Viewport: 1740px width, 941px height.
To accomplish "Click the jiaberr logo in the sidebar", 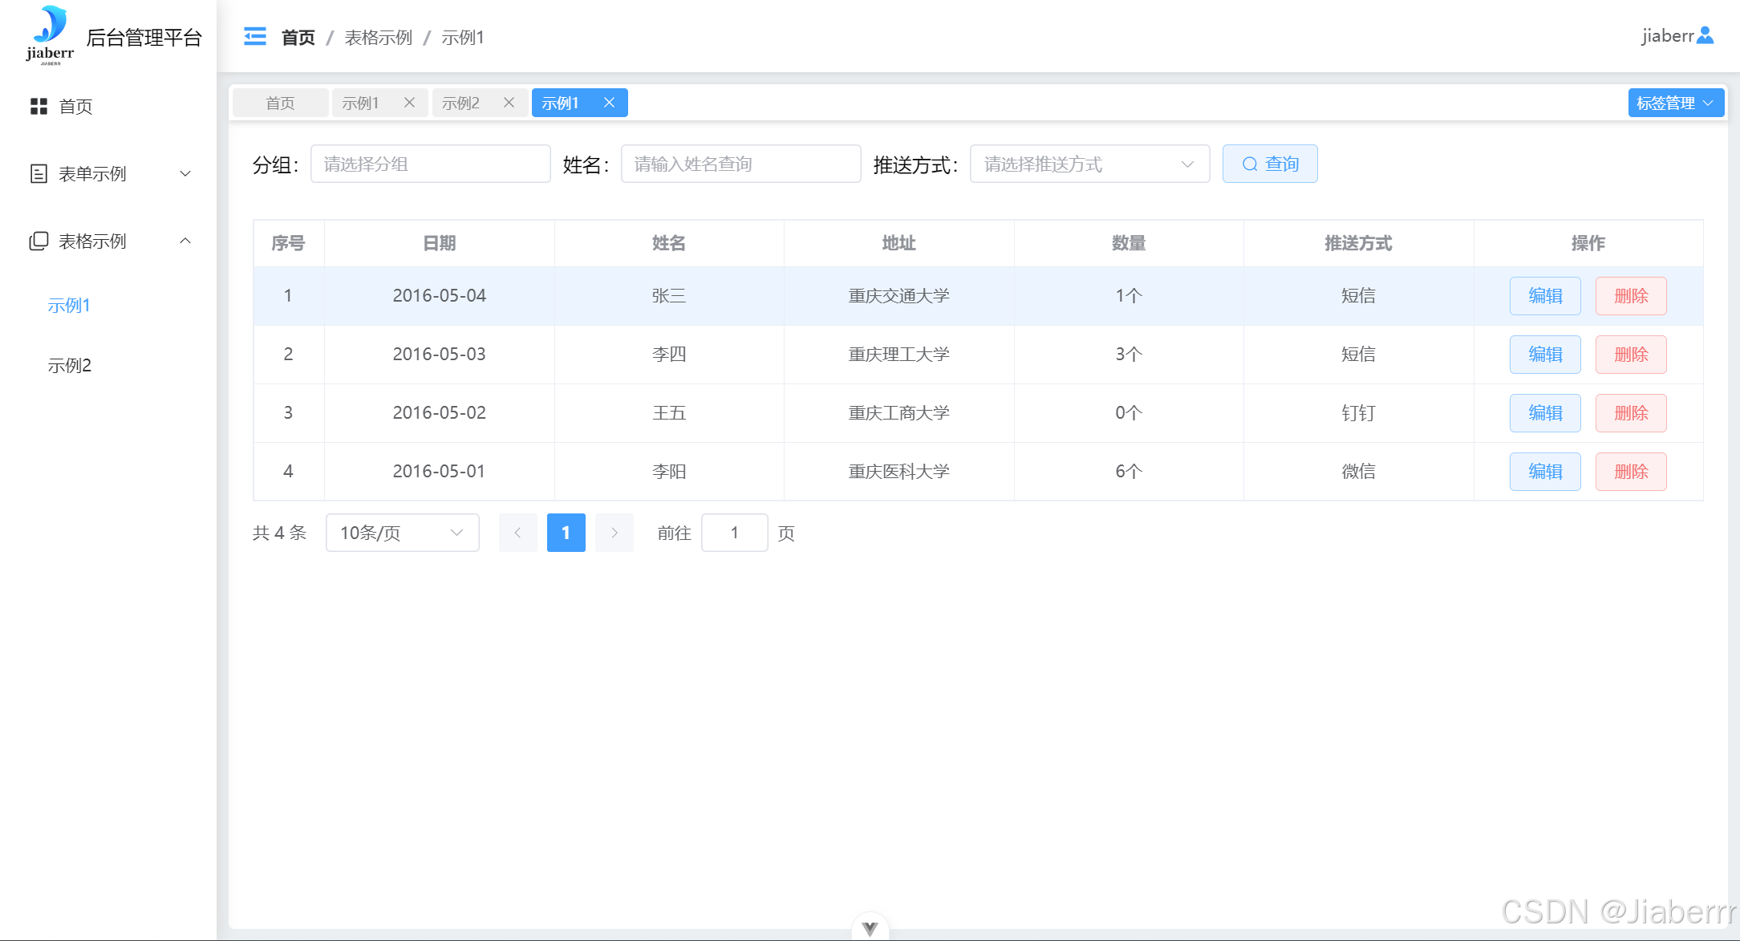I will coord(50,35).
